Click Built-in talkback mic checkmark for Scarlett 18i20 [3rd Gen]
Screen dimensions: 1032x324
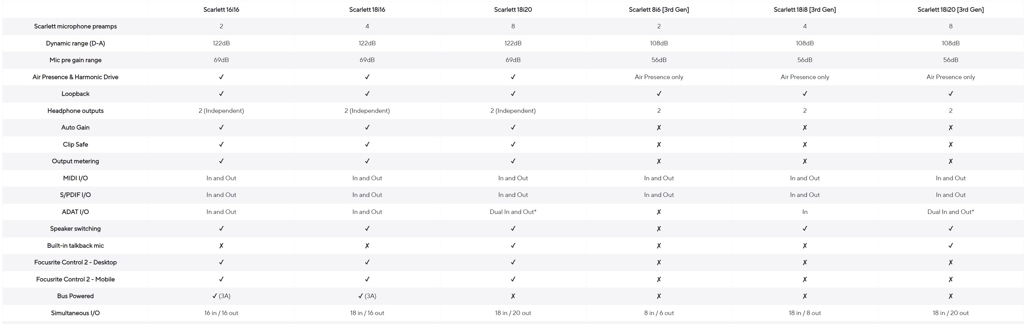coord(950,246)
